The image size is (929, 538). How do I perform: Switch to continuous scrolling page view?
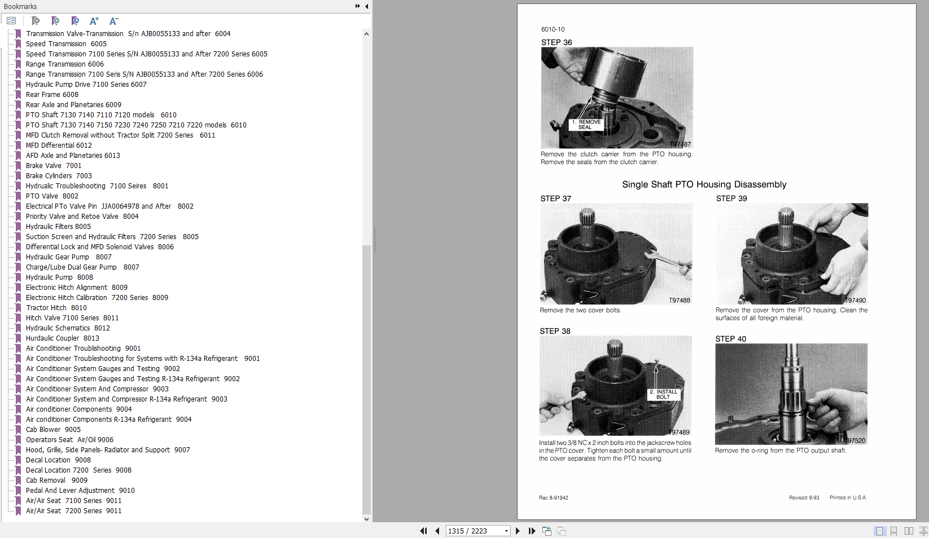click(x=893, y=531)
